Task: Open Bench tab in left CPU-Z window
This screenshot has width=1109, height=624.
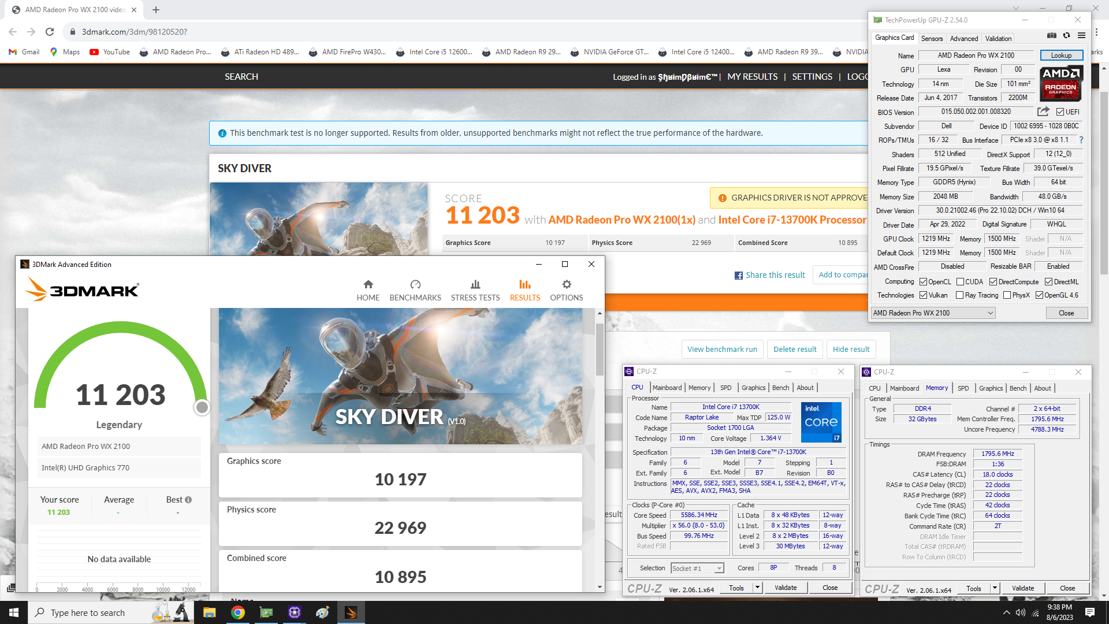Action: tap(780, 388)
